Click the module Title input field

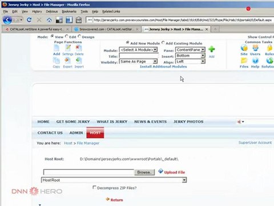click(139, 56)
